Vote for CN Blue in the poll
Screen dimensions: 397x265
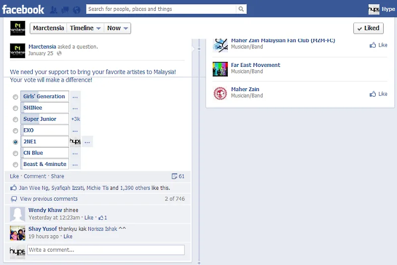[15, 154]
